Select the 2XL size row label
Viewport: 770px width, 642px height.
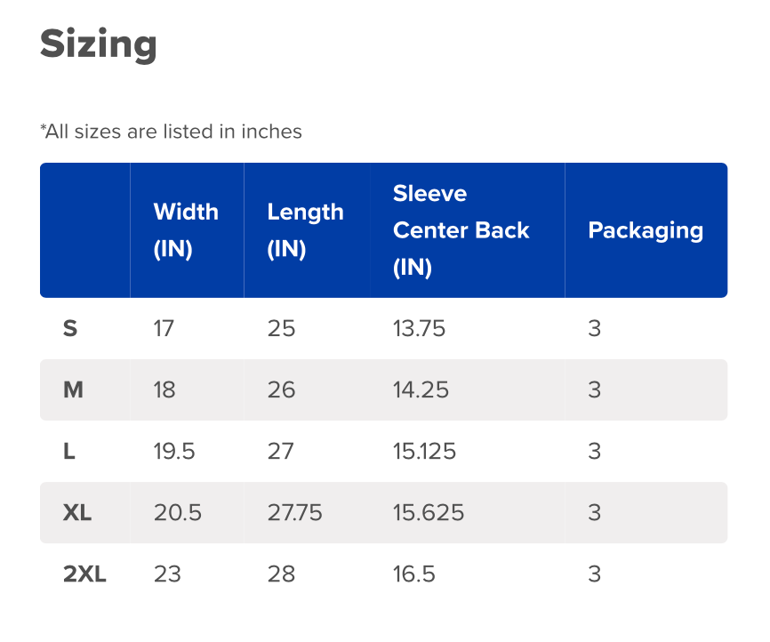(x=84, y=574)
